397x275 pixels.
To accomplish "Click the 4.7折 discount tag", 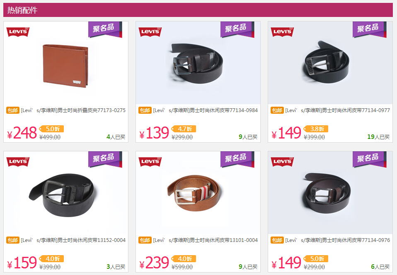I will pos(184,129).
